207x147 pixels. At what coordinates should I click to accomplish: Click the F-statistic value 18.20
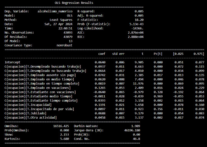pos(139,20)
